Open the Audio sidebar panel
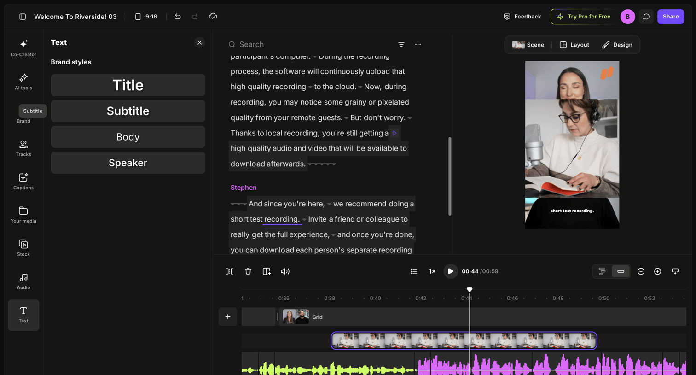 pyautogui.click(x=23, y=281)
